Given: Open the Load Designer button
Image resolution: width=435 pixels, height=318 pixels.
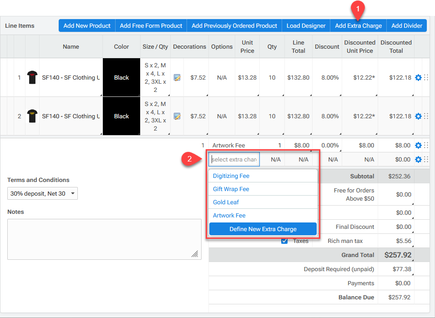Looking at the screenshot, I should tap(306, 26).
